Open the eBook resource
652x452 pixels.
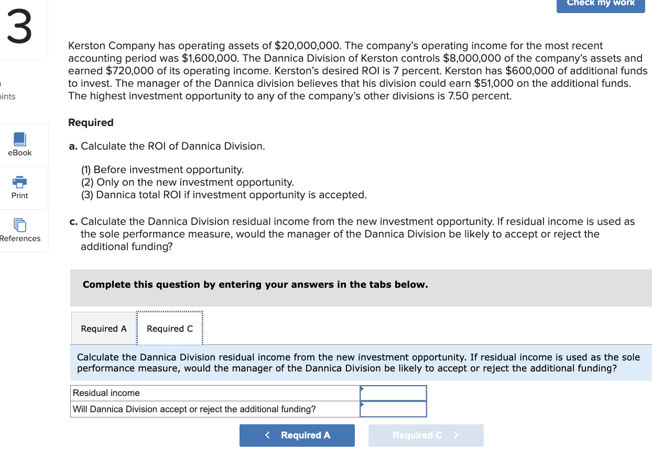(x=19, y=145)
